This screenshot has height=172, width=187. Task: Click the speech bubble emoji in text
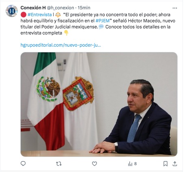[x=101, y=27]
